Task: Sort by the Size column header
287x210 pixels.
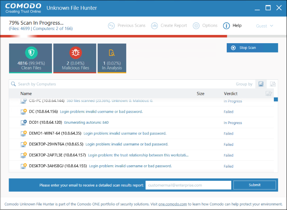Action: (200, 94)
